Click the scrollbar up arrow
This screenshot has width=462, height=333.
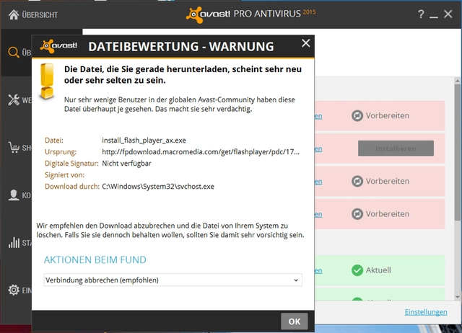pyautogui.click(x=457, y=81)
